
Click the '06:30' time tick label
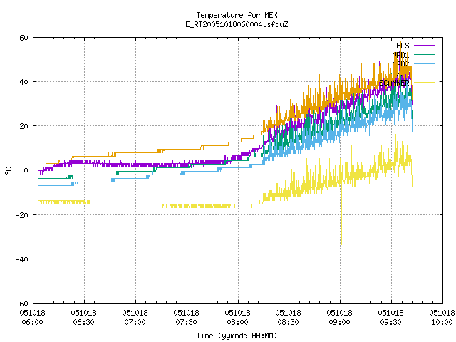point(84,322)
